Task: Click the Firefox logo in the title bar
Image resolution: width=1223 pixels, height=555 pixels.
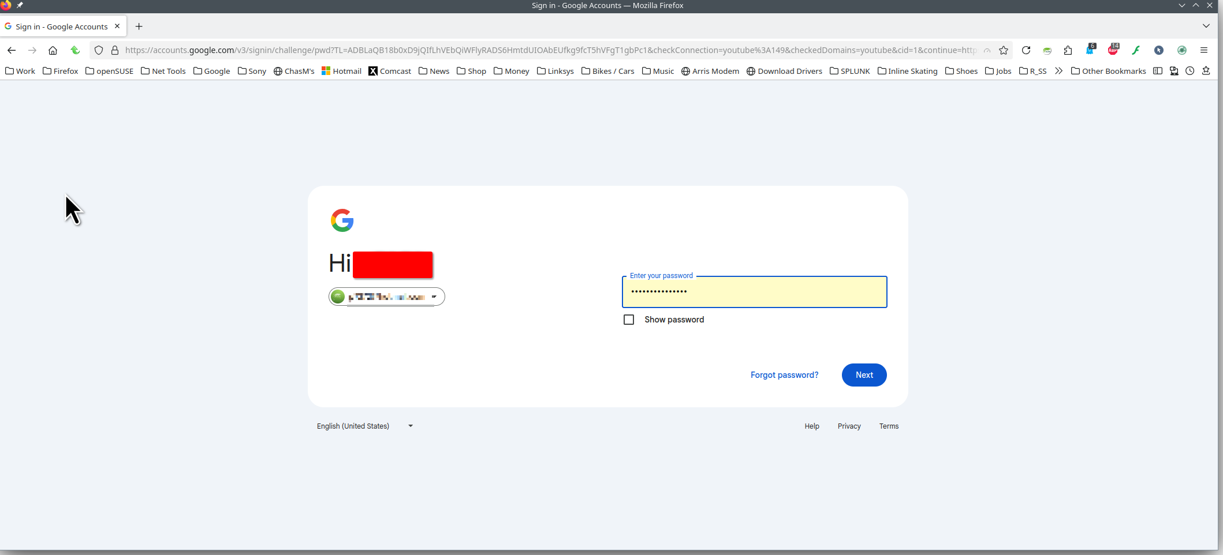Action: pyautogui.click(x=6, y=5)
